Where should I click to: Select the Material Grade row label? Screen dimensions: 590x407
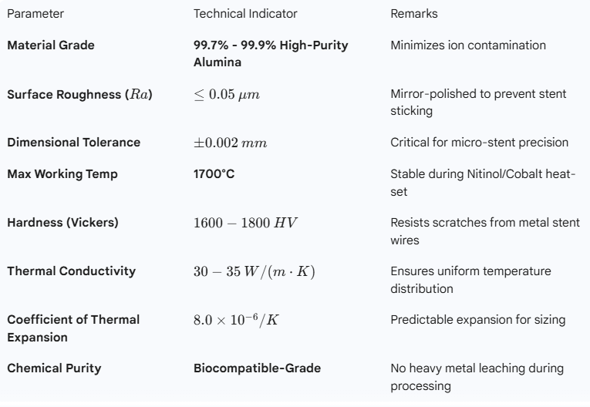(x=51, y=45)
